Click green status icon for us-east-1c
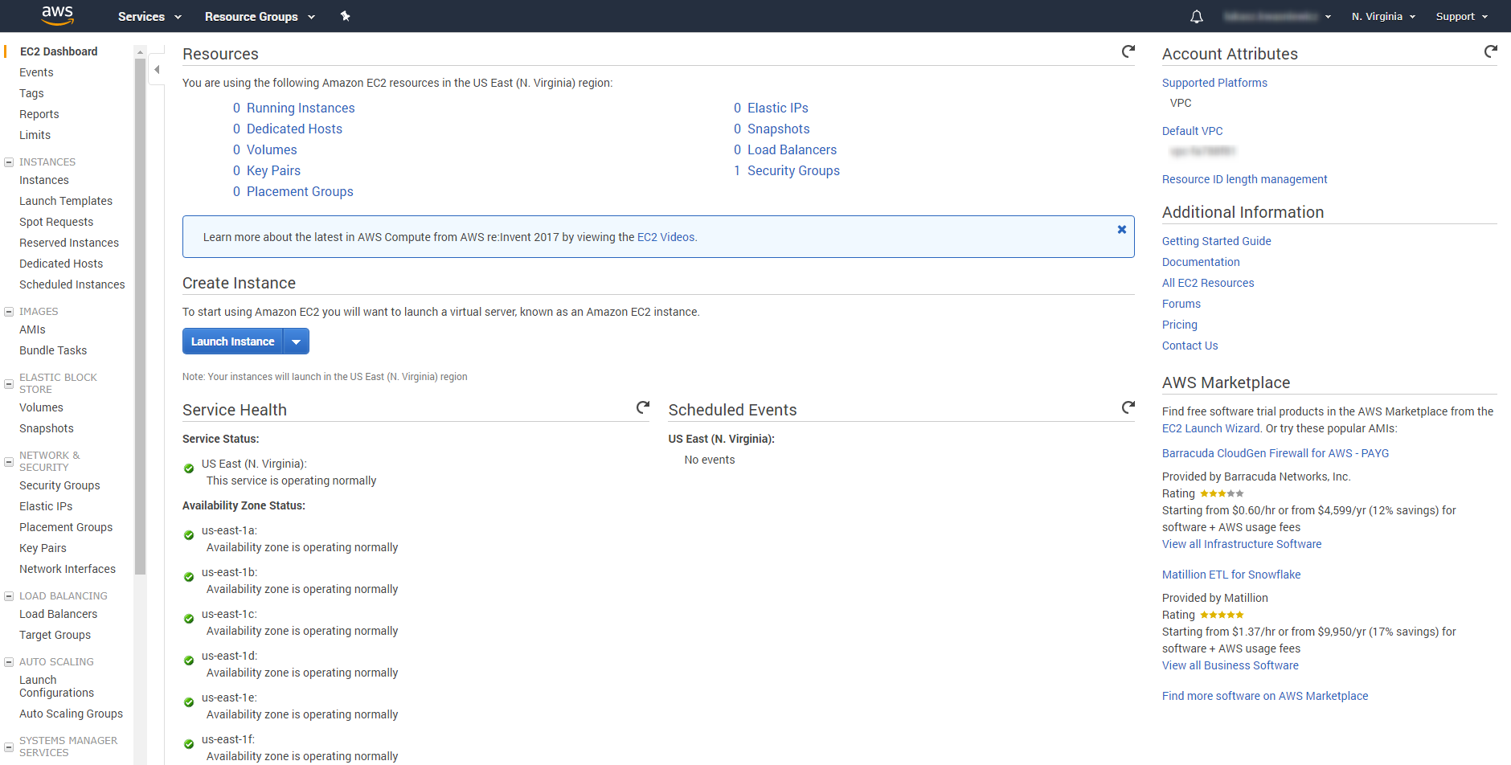The height and width of the screenshot is (765, 1511). [189, 619]
